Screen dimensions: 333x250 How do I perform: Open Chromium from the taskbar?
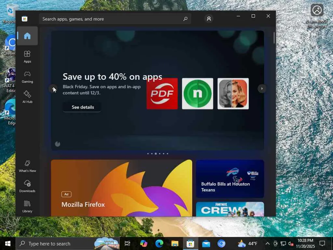[x=221, y=243]
